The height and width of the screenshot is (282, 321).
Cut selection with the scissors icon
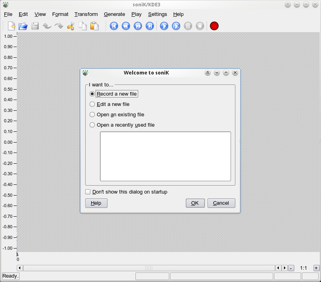point(70,26)
